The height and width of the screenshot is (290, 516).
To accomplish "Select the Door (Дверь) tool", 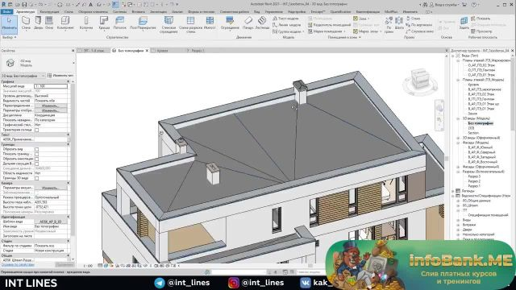I will click(x=38, y=23).
